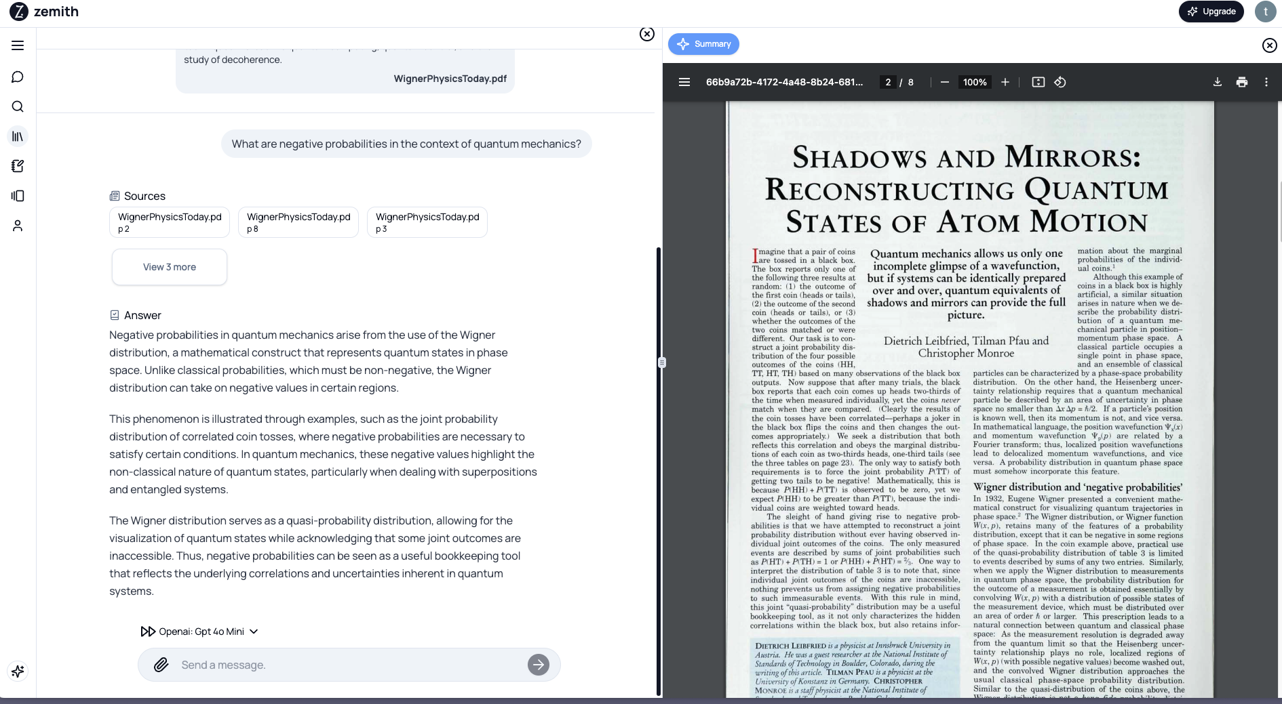Click the sparkle AI icon at sidebar bottom
1282x704 pixels.
pyautogui.click(x=18, y=671)
